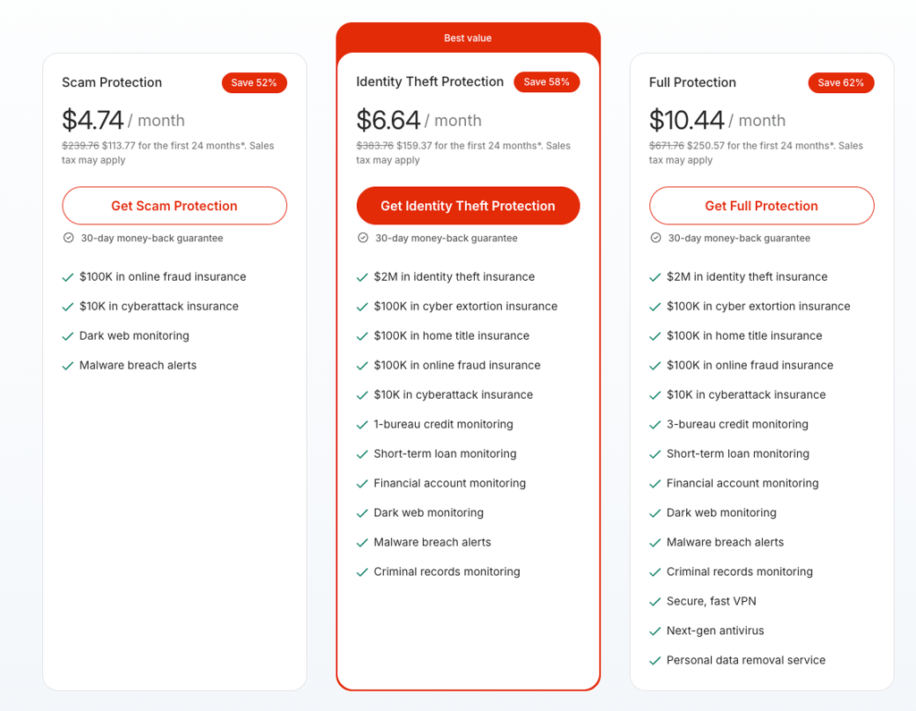916x711 pixels.
Task: Click the Get Scam Protection button
Action: tap(174, 206)
